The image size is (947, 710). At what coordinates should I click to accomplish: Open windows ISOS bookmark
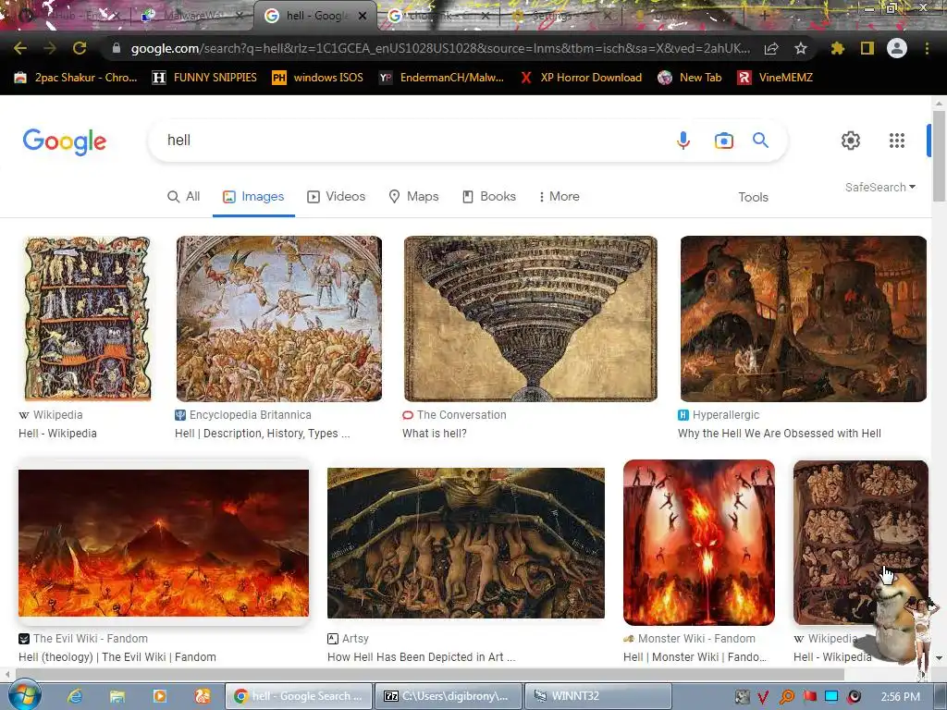pos(318,78)
